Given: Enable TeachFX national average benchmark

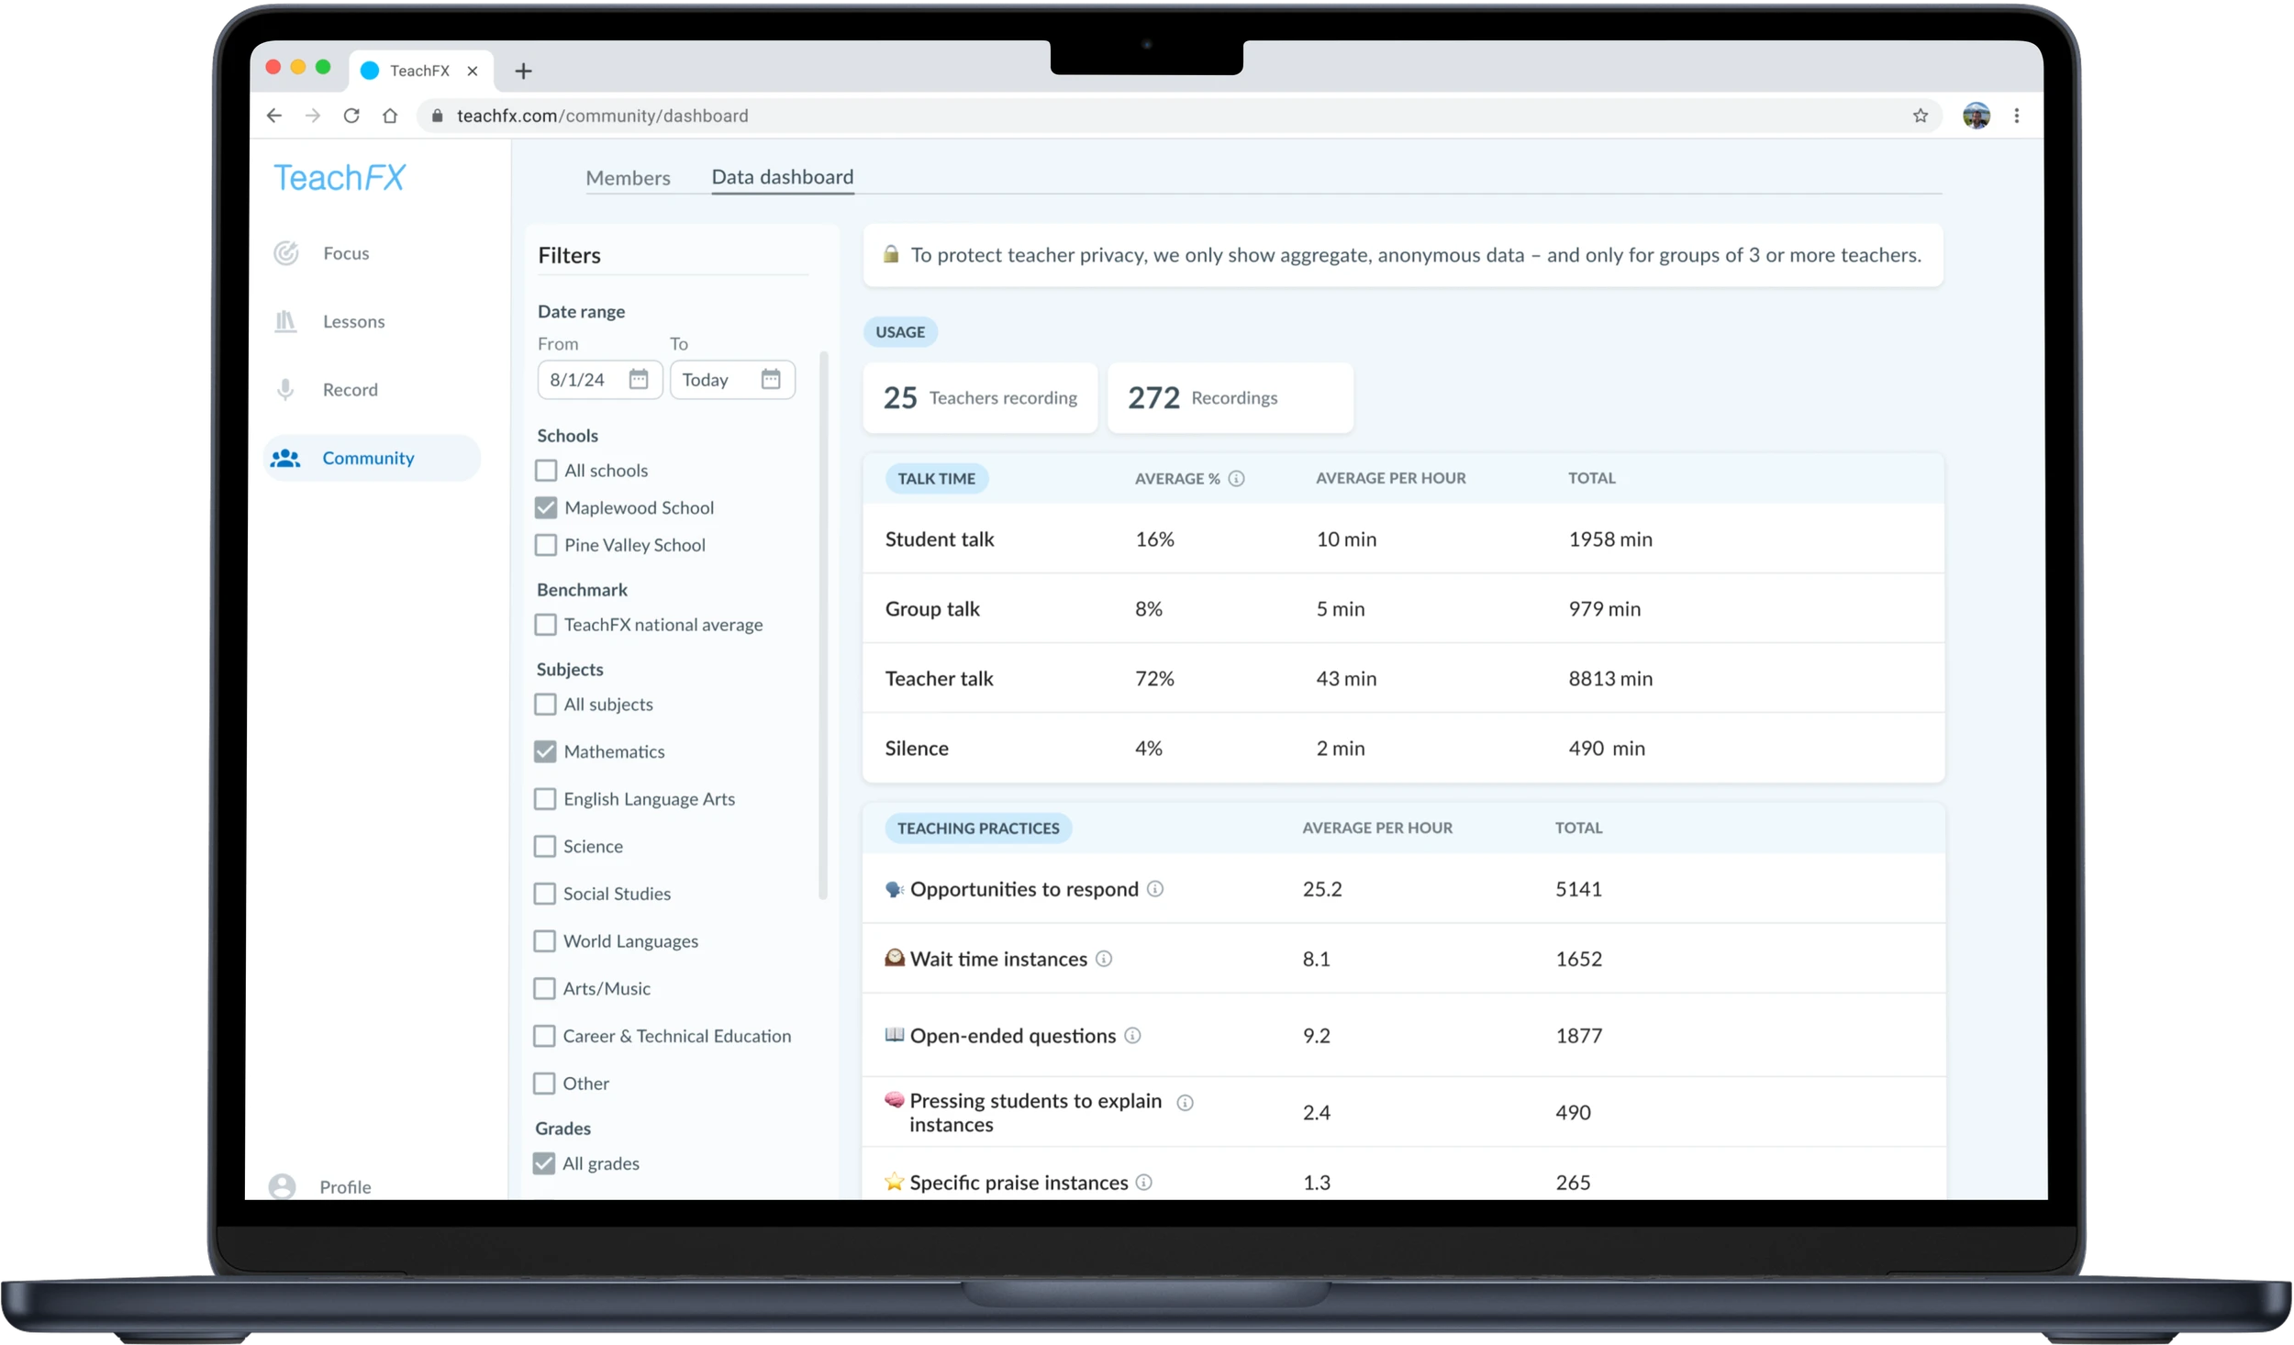Looking at the screenshot, I should pos(545,625).
